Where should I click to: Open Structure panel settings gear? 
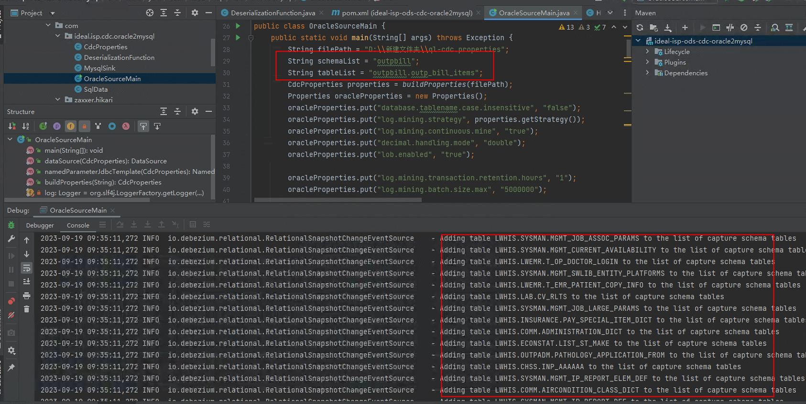tap(195, 111)
